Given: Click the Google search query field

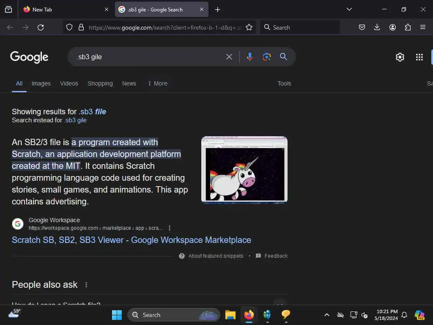Looking at the screenshot, I should click(149, 57).
